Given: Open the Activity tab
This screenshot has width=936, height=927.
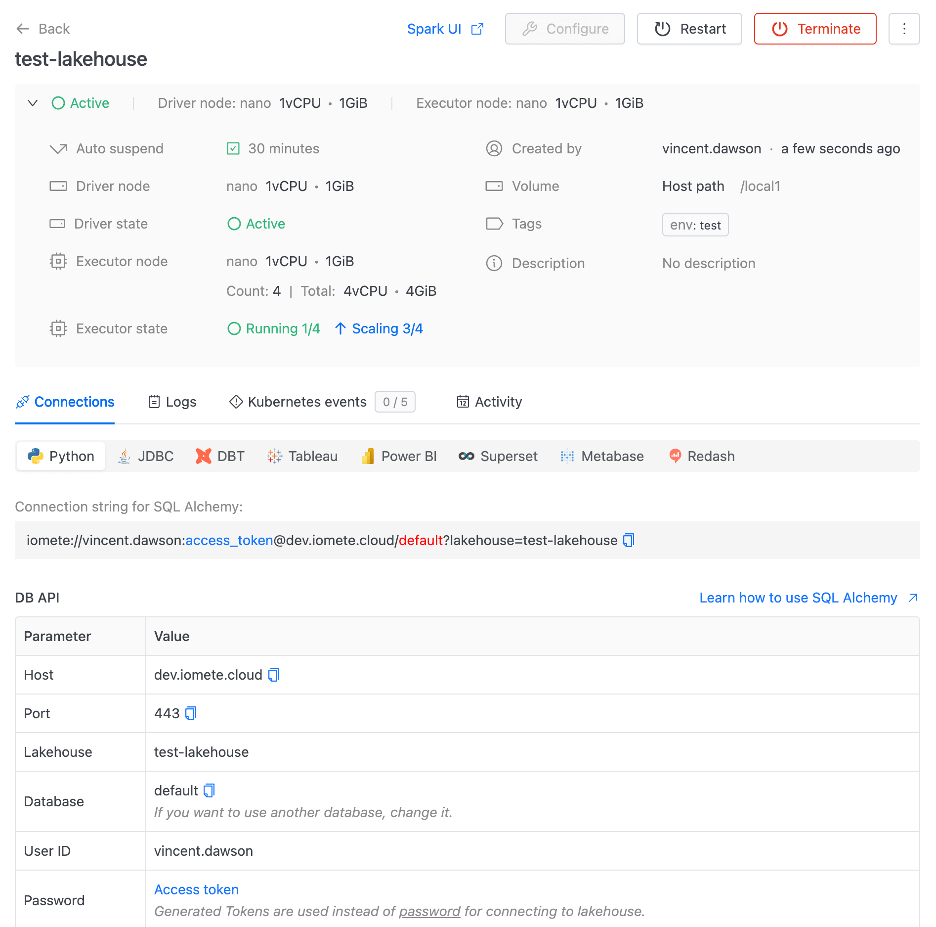Looking at the screenshot, I should (489, 402).
